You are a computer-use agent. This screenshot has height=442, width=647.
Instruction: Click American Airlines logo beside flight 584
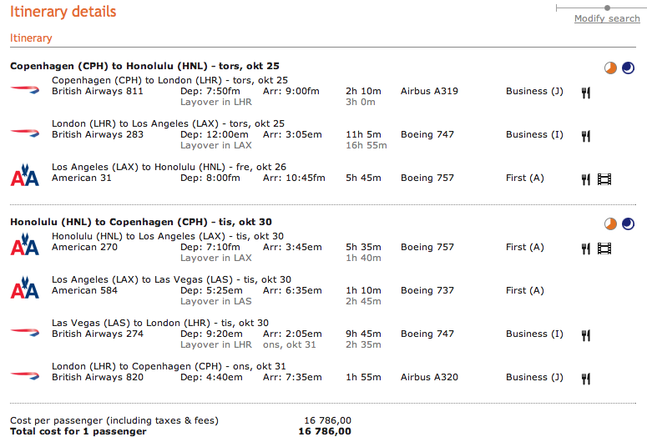coord(25,288)
